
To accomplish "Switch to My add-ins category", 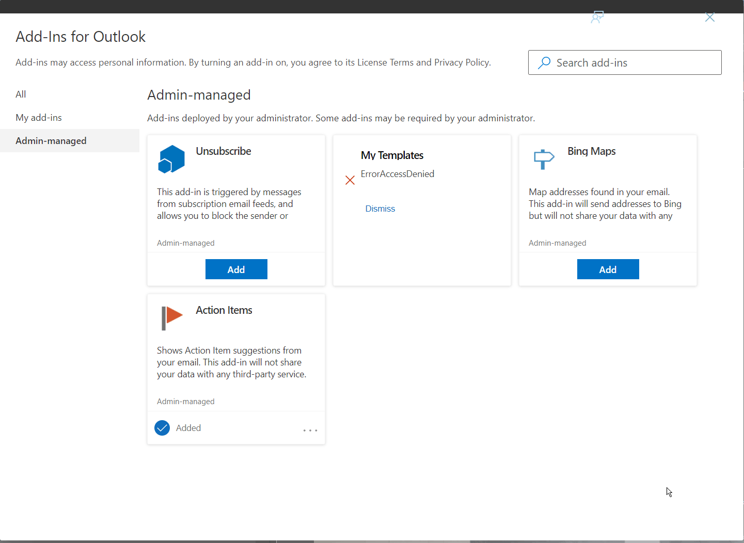I will click(x=70, y=118).
